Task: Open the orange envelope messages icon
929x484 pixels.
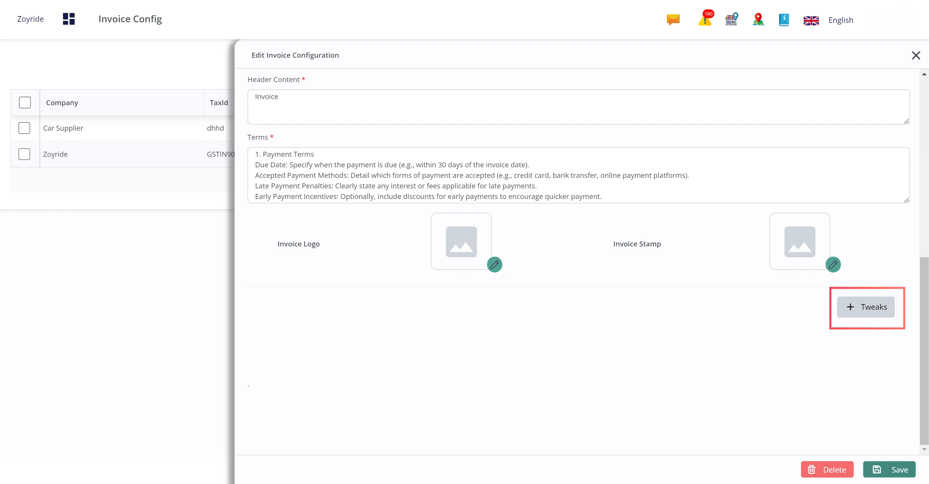Action: (673, 19)
